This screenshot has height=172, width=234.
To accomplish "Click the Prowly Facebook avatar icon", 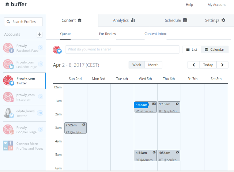I will pos(8,48).
